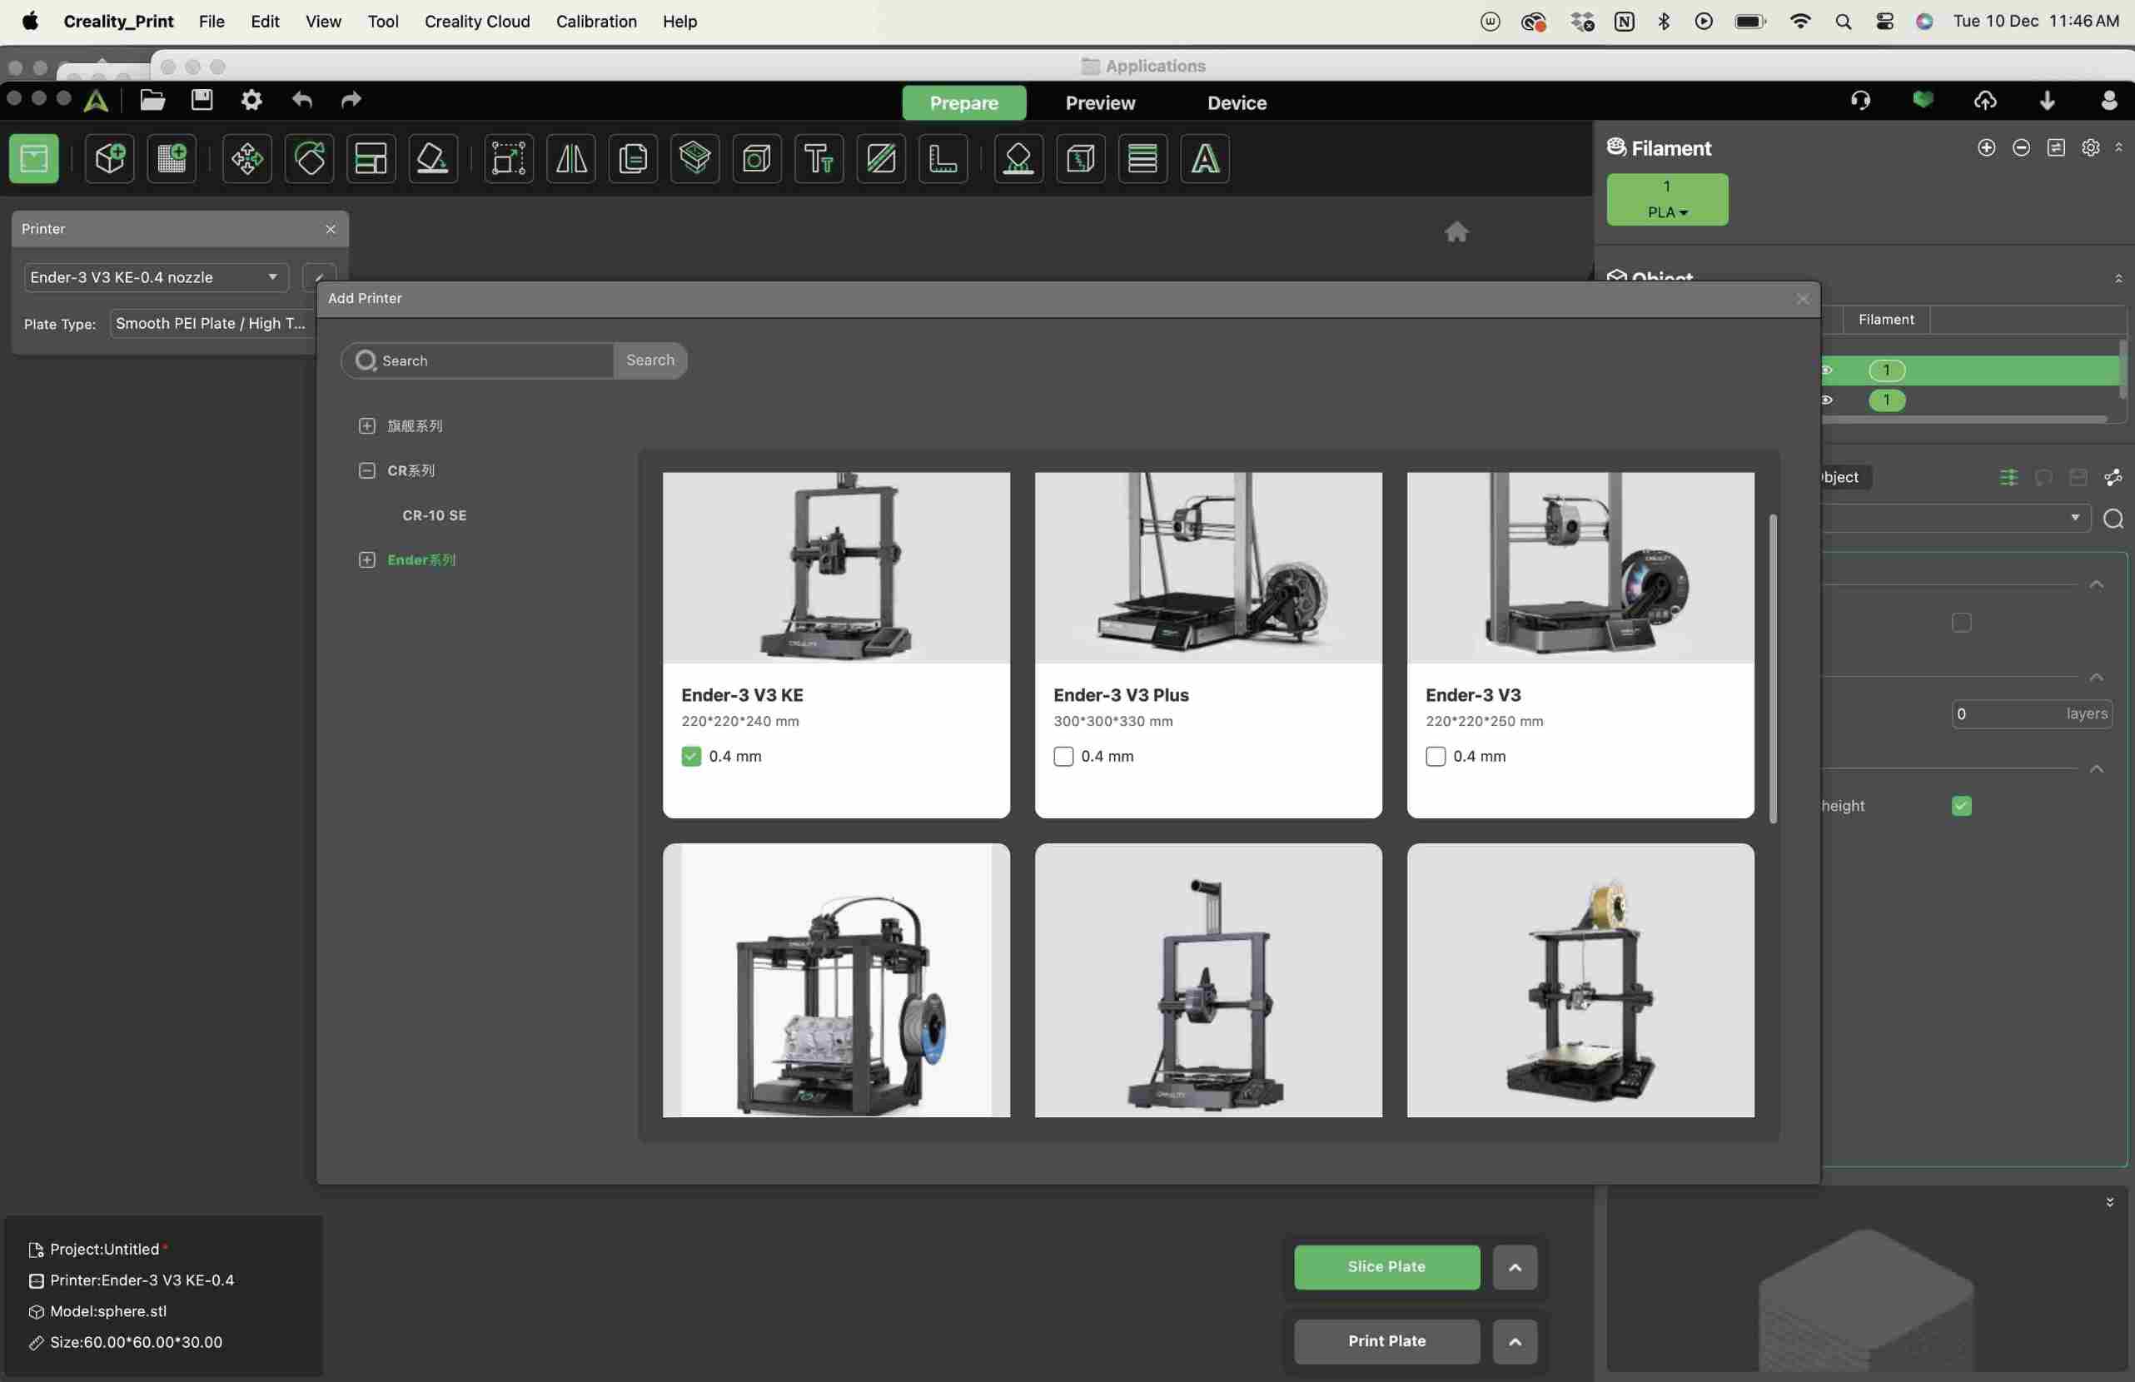Select the Measure ruler tool icon

[x=943, y=159]
